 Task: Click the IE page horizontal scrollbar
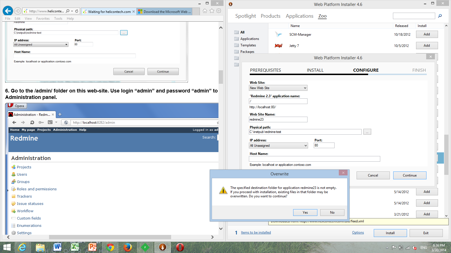[x=110, y=237]
